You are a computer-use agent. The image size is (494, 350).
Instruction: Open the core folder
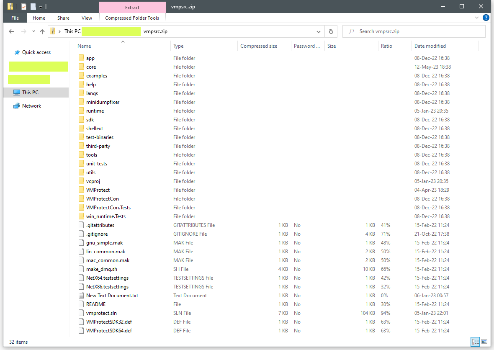(x=90, y=67)
